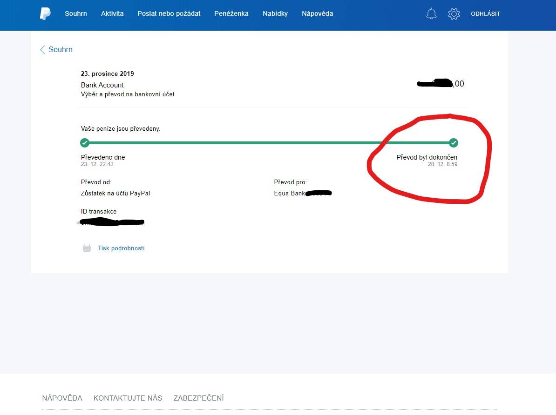Viewport: 556px width, 415px height.
Task: Click text Vaše peníze jsou převedeny.
Action: point(121,129)
